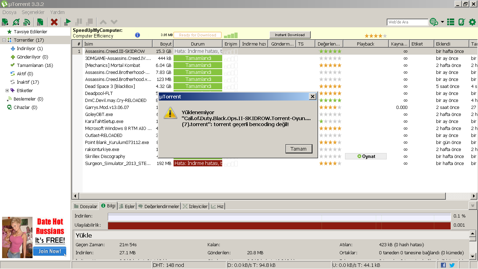This screenshot has width=478, height=269.
Task: Click the Add Torrent toolbar icon
Action: pyautogui.click(x=5, y=22)
